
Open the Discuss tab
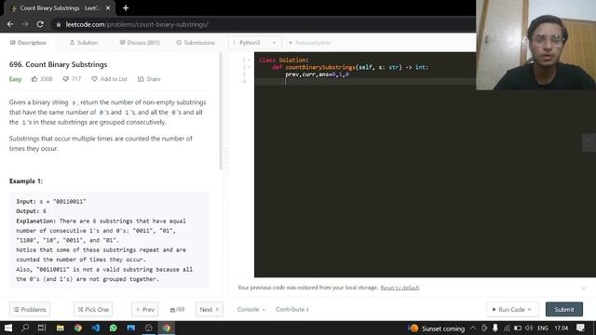click(140, 43)
